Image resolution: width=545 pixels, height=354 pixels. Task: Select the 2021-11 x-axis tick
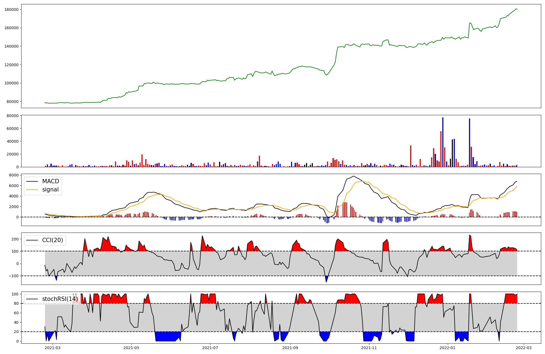click(369, 347)
